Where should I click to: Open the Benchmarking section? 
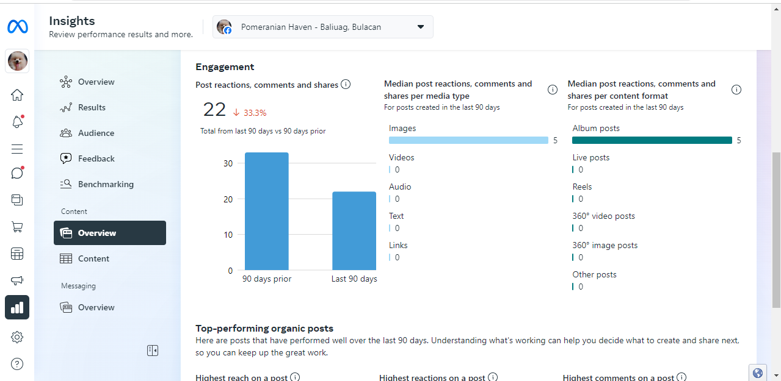[106, 184]
